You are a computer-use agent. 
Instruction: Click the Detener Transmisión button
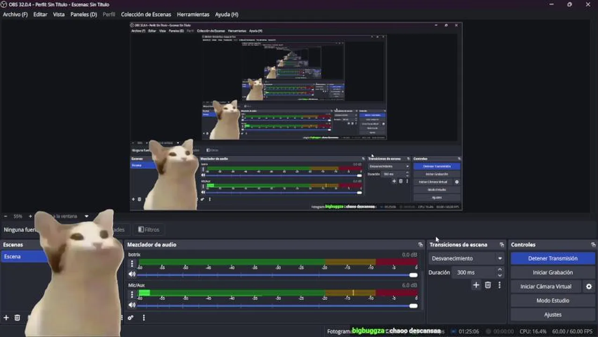[x=553, y=258]
